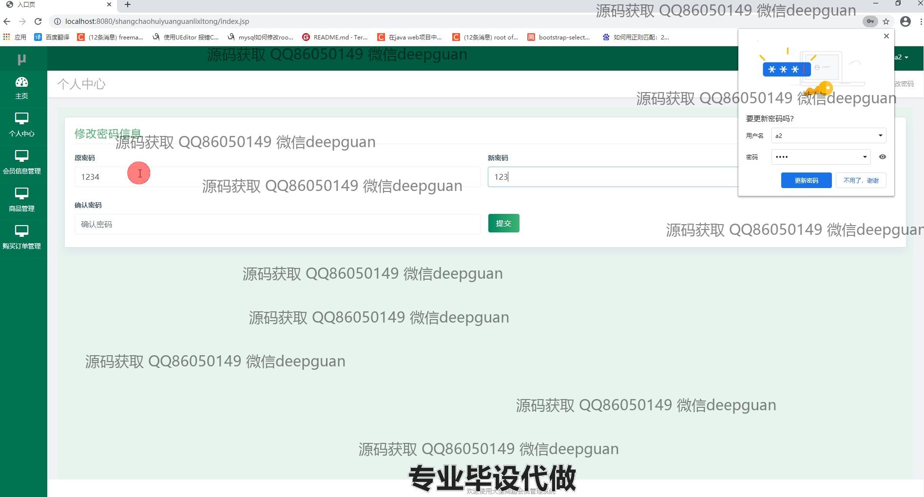Bookmark this page with star icon
Image resolution: width=924 pixels, height=497 pixels.
click(x=886, y=21)
